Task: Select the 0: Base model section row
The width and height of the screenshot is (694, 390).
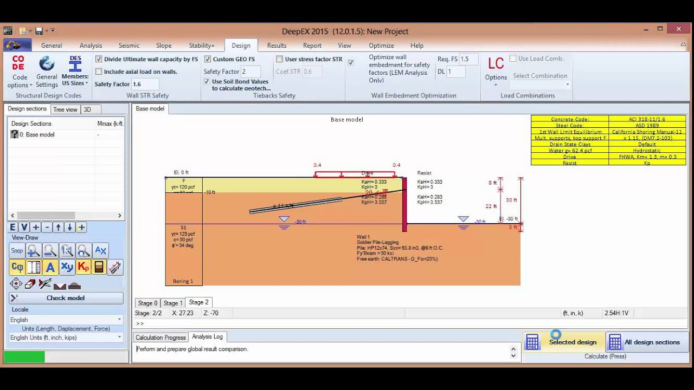Action: point(66,134)
